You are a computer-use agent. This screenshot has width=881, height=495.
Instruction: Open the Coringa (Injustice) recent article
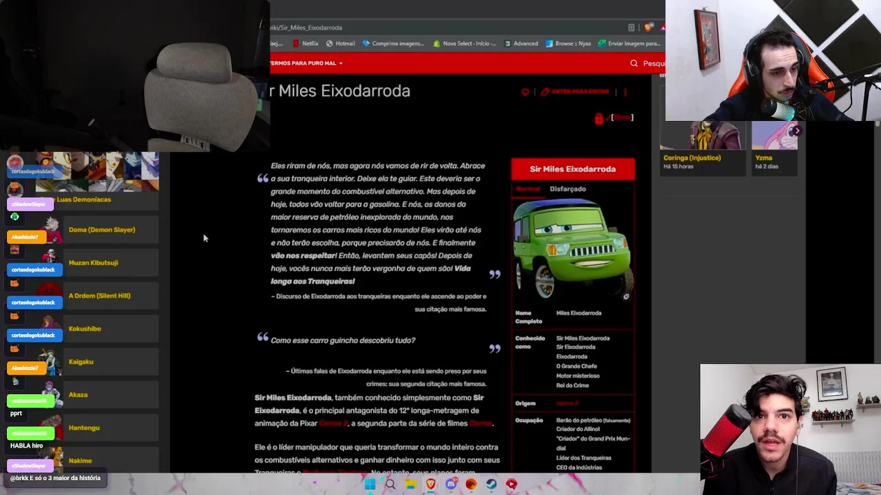(x=692, y=158)
